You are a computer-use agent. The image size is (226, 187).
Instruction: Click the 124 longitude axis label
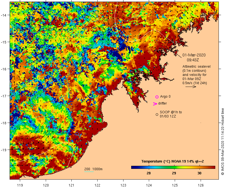coord(149,185)
